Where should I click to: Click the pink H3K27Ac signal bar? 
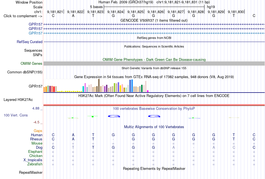tap(154, 105)
